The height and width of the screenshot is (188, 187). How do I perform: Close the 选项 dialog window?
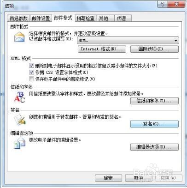(176, 4)
